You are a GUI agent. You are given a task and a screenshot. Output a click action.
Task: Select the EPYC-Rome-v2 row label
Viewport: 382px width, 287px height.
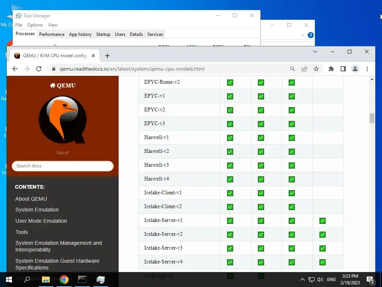(x=162, y=82)
